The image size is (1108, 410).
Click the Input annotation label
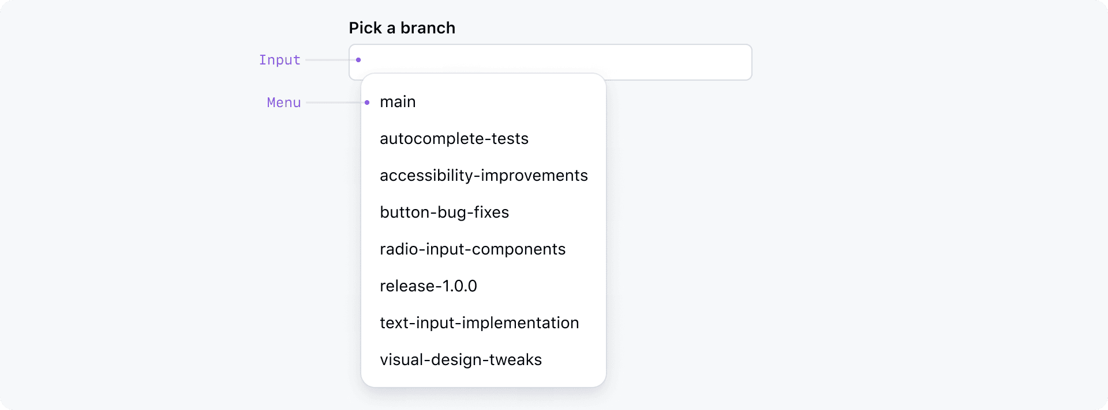279,59
